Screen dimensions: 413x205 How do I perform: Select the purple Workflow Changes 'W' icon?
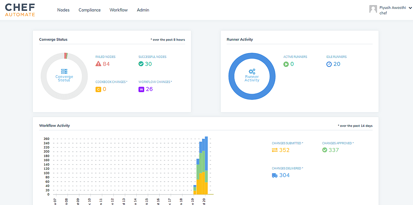(141, 89)
